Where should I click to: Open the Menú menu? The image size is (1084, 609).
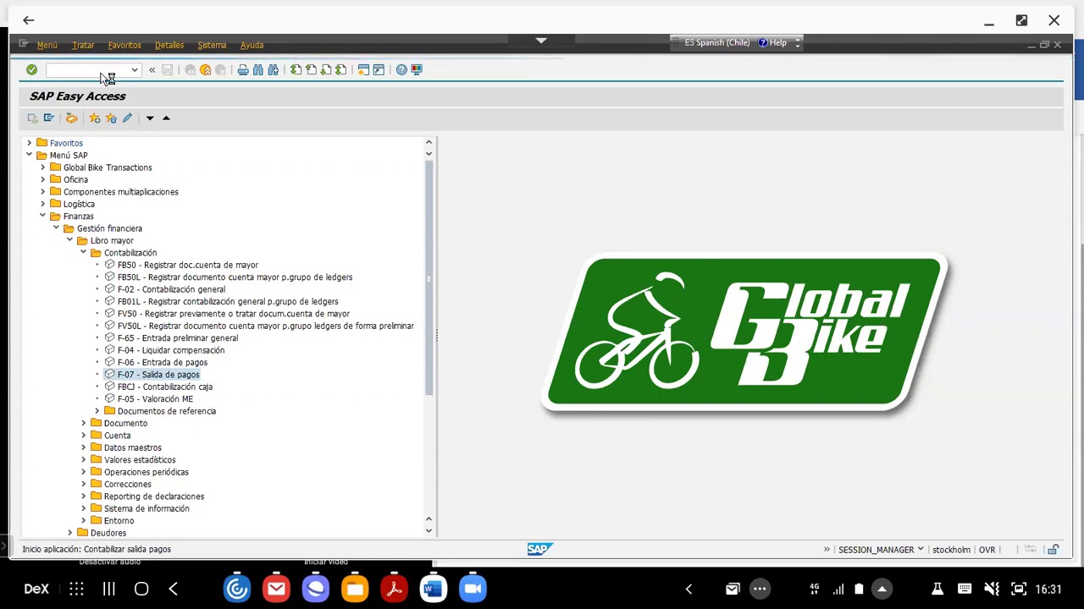47,45
